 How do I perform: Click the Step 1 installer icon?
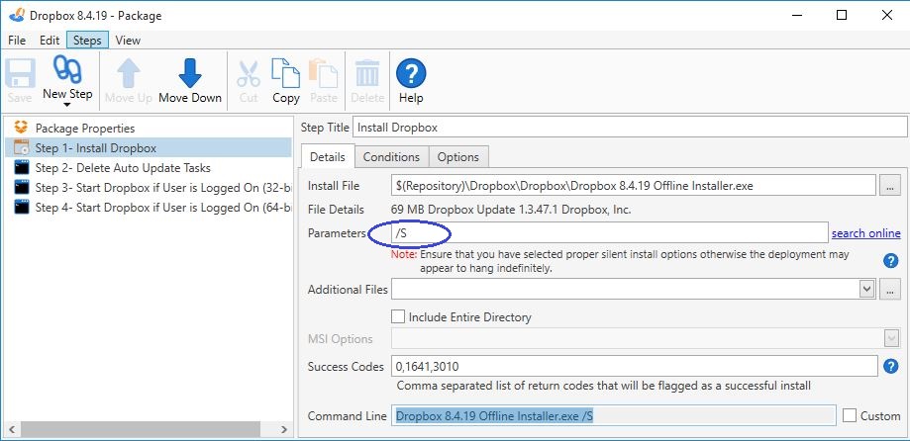click(x=21, y=147)
